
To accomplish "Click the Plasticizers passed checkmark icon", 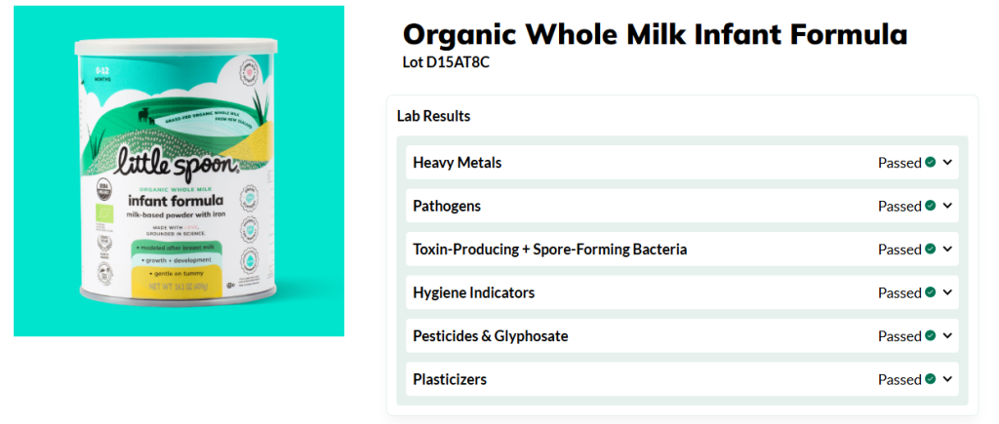I will [x=930, y=379].
